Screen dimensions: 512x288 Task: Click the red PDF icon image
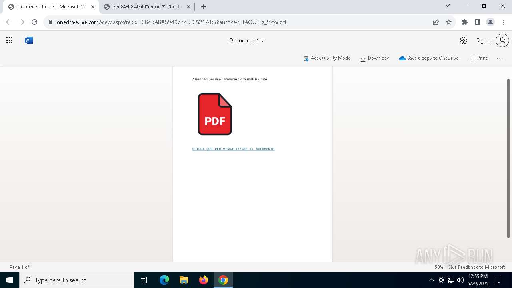pyautogui.click(x=215, y=114)
